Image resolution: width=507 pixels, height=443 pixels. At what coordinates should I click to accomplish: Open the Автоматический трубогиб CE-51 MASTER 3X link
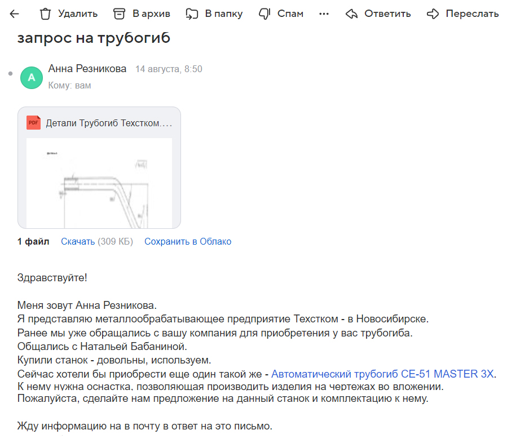pyautogui.click(x=382, y=374)
